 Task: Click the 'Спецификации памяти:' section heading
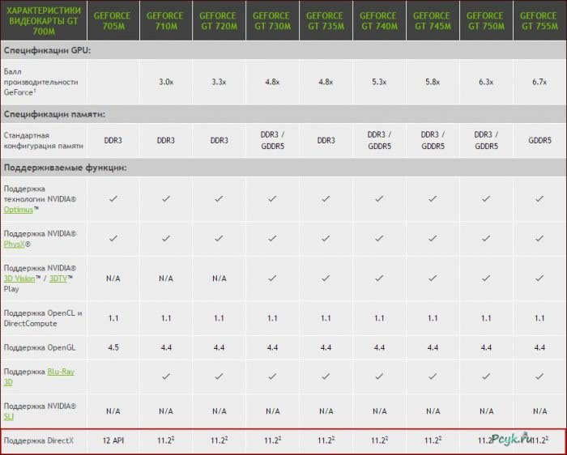[54, 114]
